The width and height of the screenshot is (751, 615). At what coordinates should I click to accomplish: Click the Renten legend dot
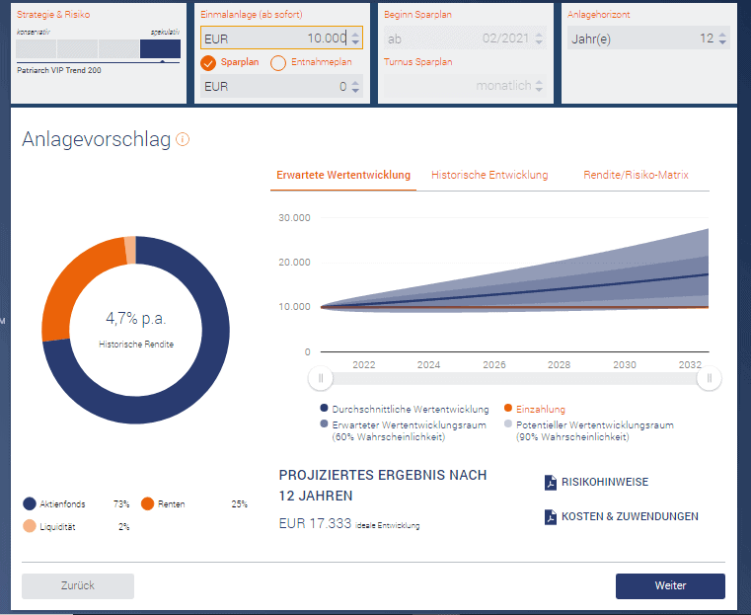click(x=147, y=503)
